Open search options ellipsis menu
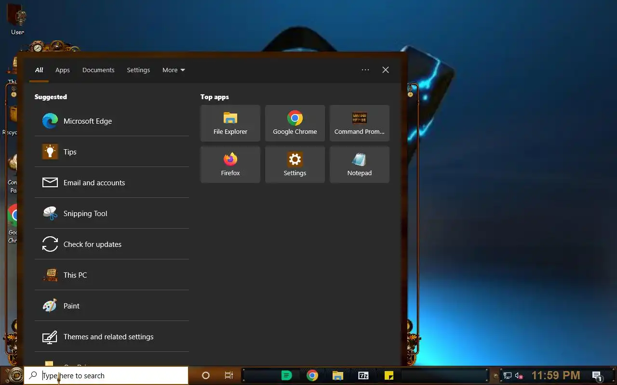 365,70
